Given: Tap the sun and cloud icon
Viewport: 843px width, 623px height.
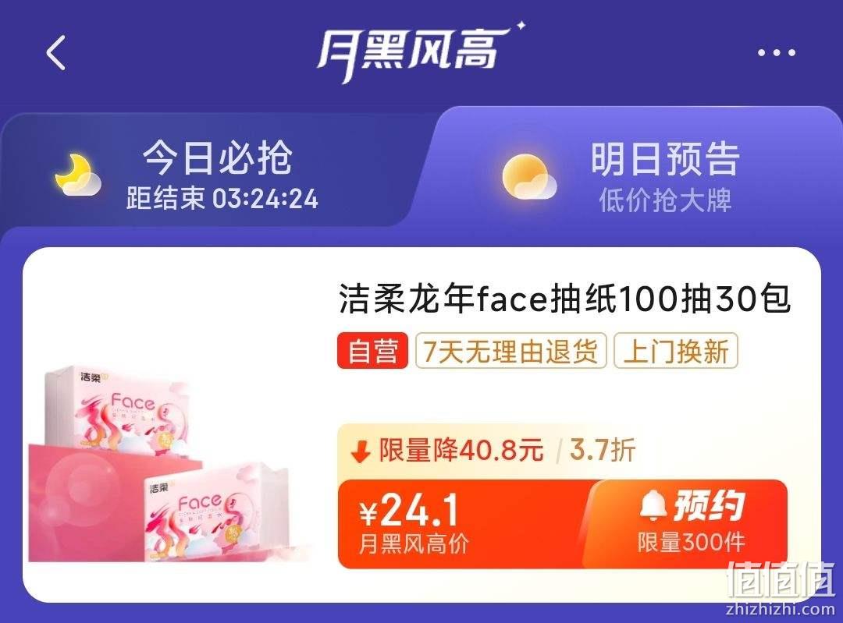Looking at the screenshot, I should click(x=528, y=177).
